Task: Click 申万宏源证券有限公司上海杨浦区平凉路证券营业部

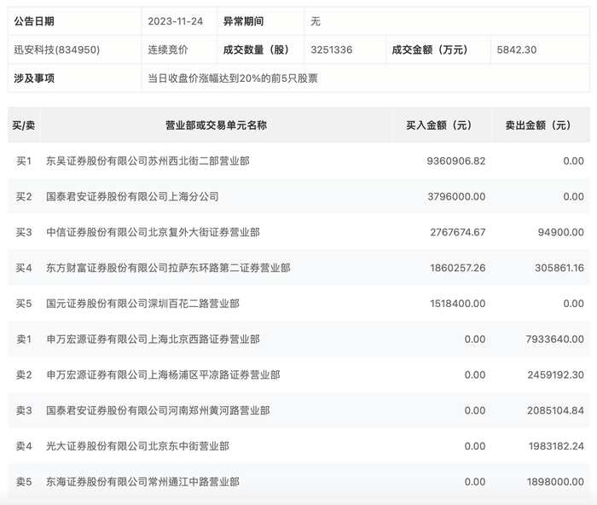Action: click(x=163, y=375)
